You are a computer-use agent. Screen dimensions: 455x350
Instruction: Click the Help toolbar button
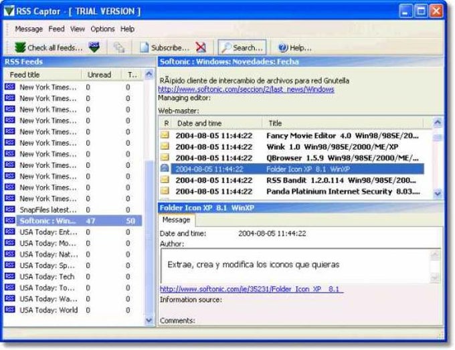[294, 48]
